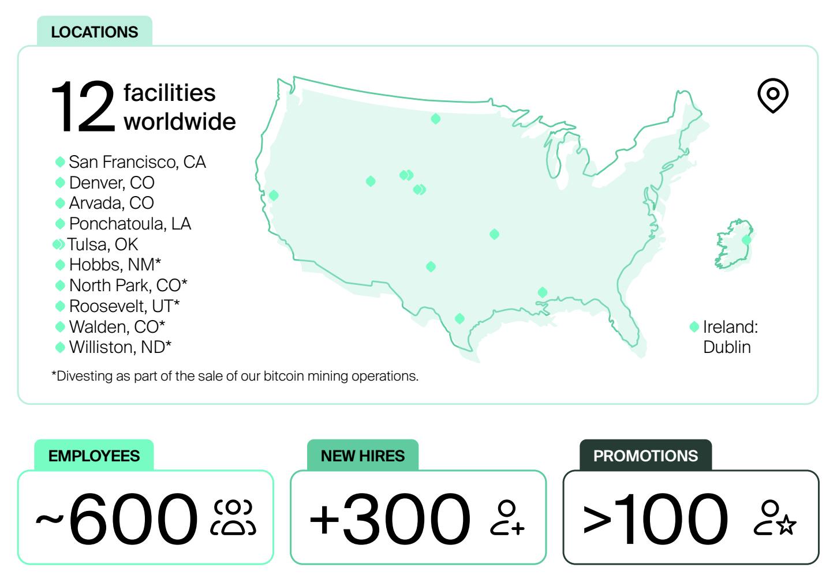Select the LOCATIONS tab label

click(x=95, y=32)
